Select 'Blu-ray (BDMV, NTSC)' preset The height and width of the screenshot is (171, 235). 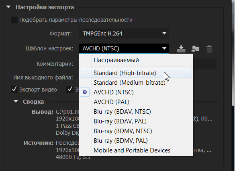pos(136,131)
